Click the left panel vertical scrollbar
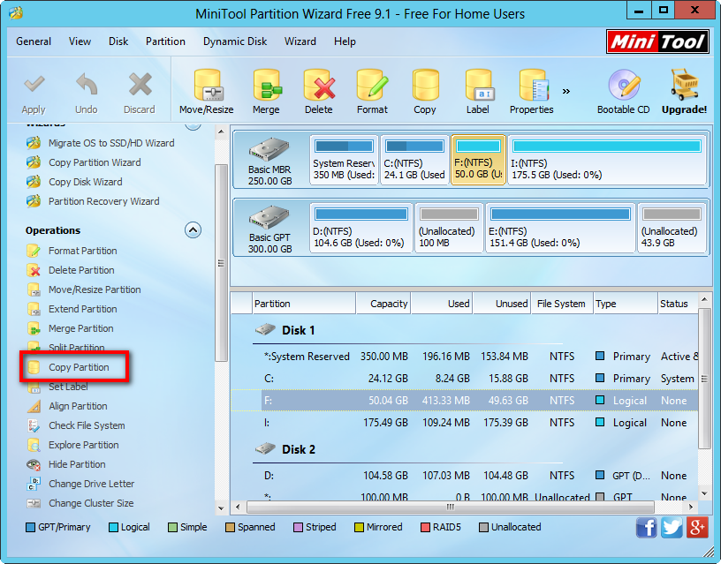721x564 pixels. tap(221, 263)
